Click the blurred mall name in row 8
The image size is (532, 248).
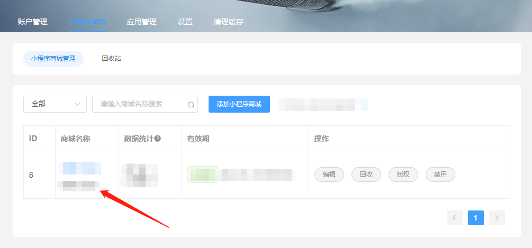82,169
